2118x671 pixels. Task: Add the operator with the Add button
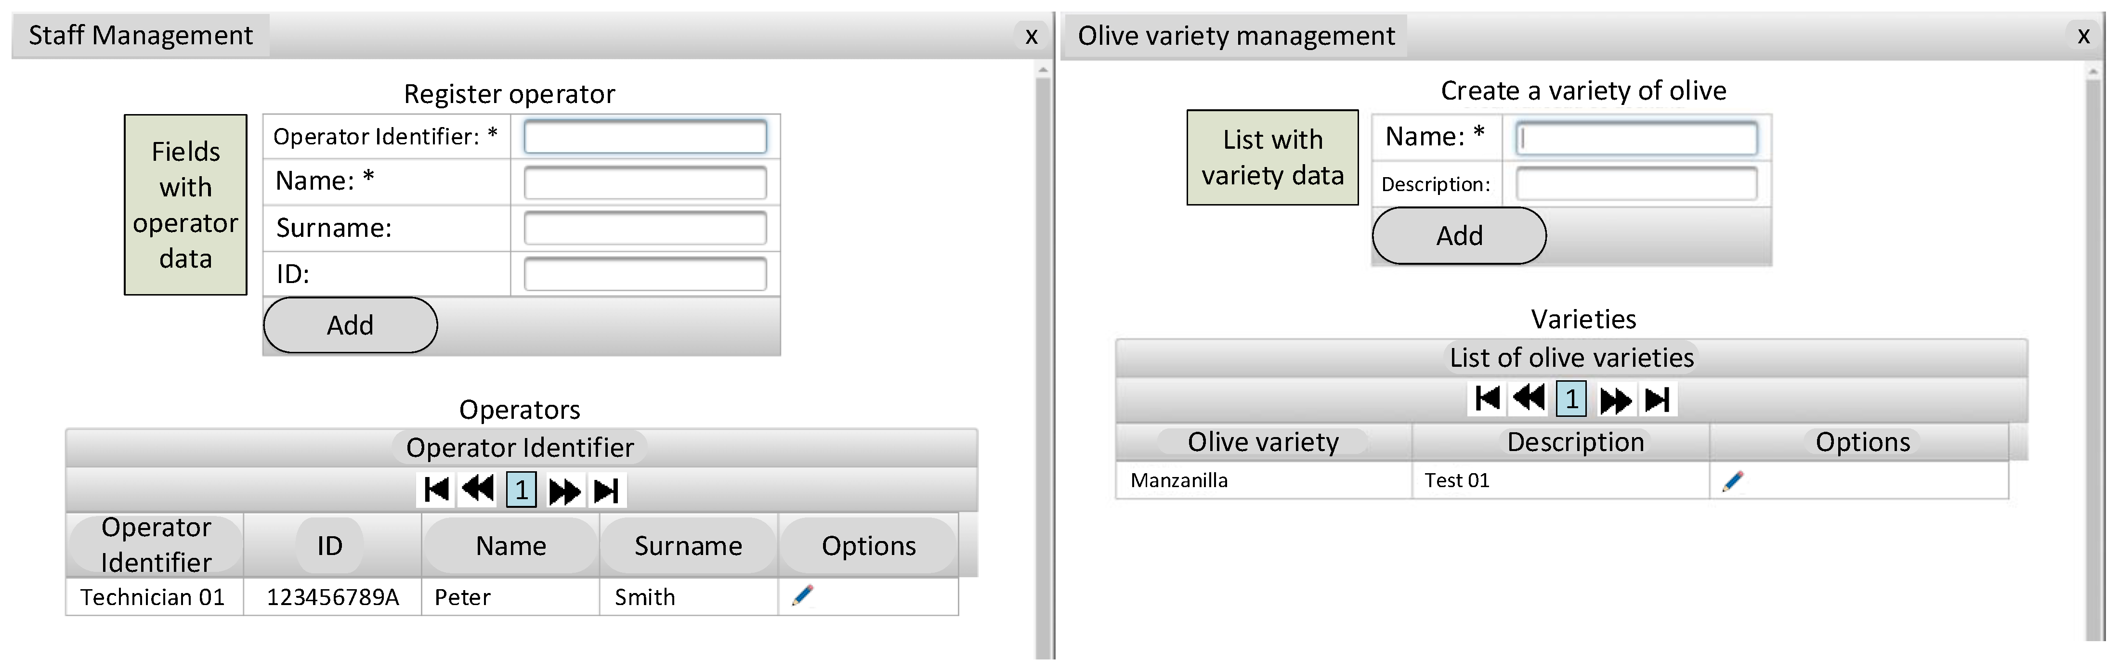point(350,325)
